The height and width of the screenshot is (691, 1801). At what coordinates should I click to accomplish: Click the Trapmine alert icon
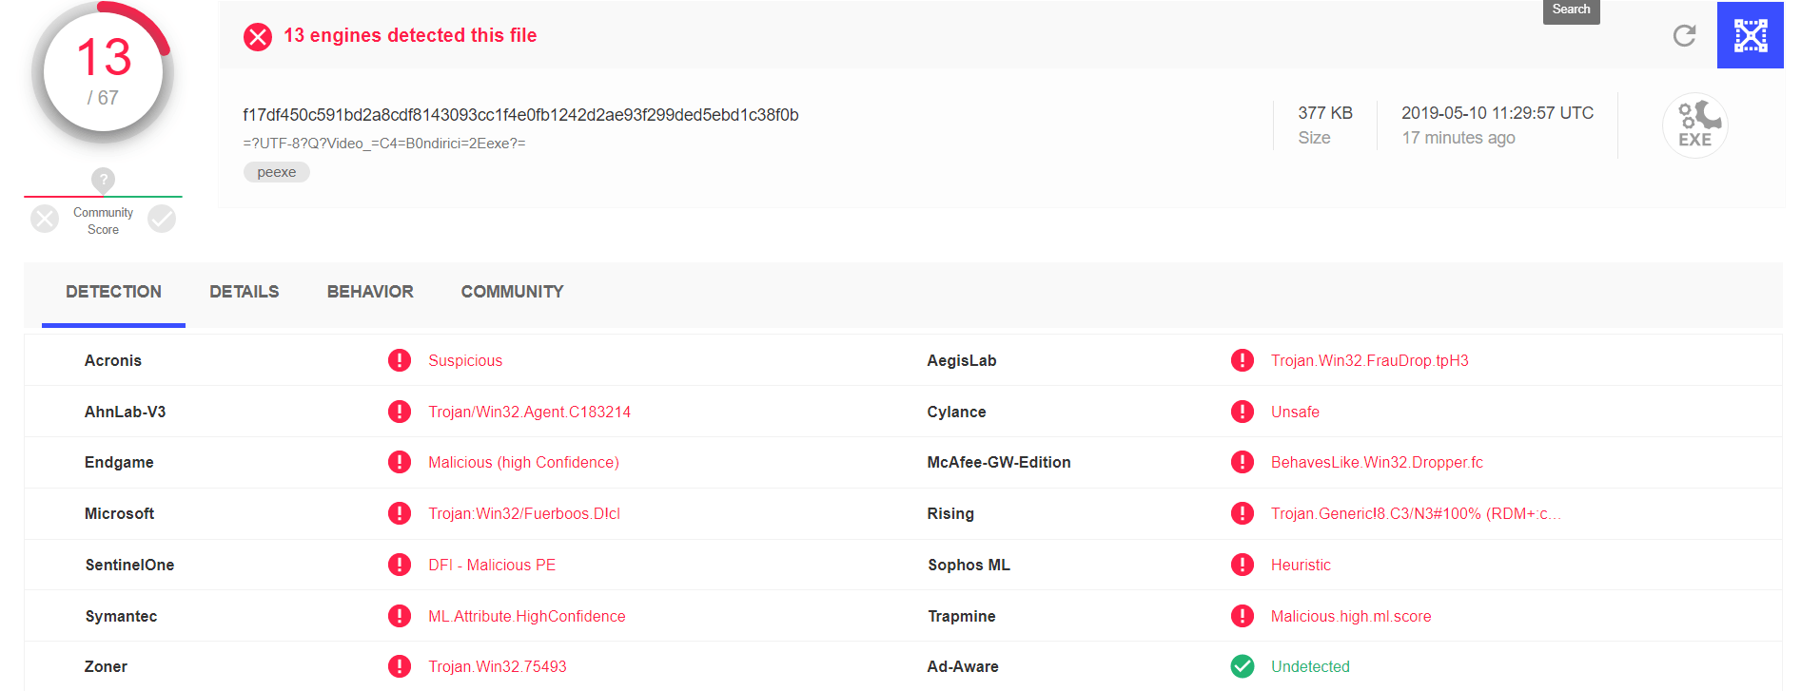click(1243, 616)
